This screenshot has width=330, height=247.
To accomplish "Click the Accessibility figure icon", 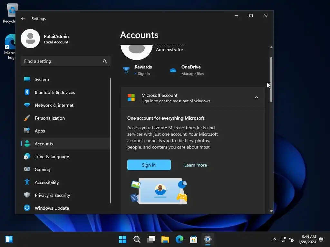I will [x=27, y=182].
